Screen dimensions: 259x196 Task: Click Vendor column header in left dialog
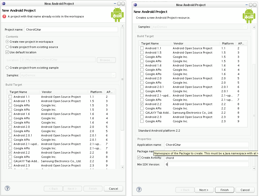click(x=63, y=92)
